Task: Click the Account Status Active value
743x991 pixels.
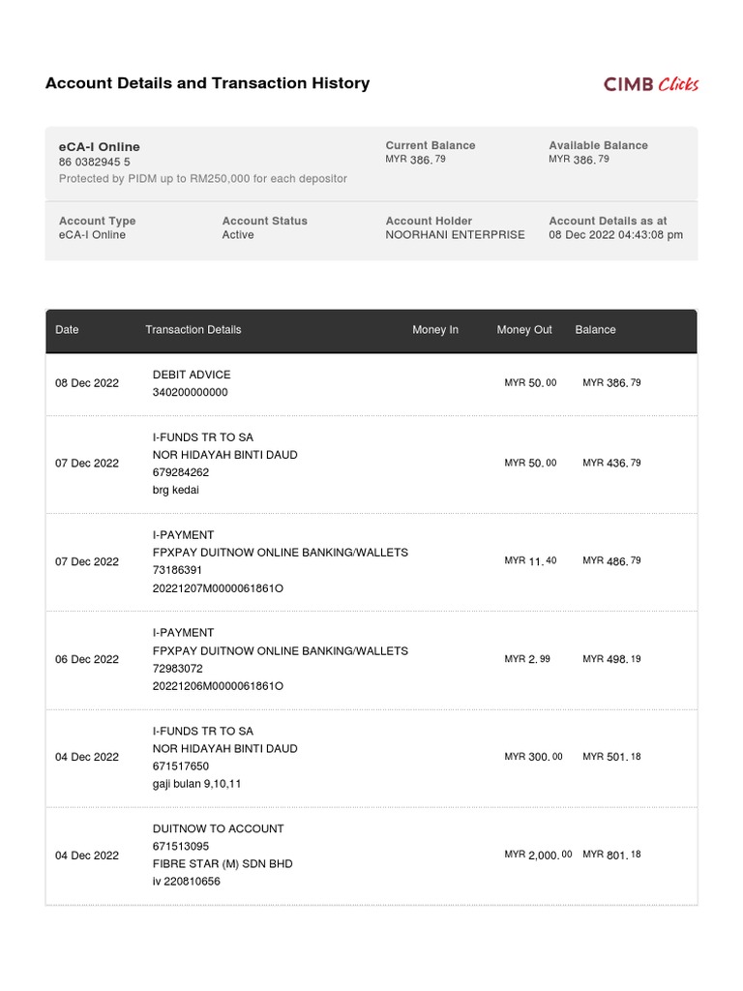Action: click(238, 234)
